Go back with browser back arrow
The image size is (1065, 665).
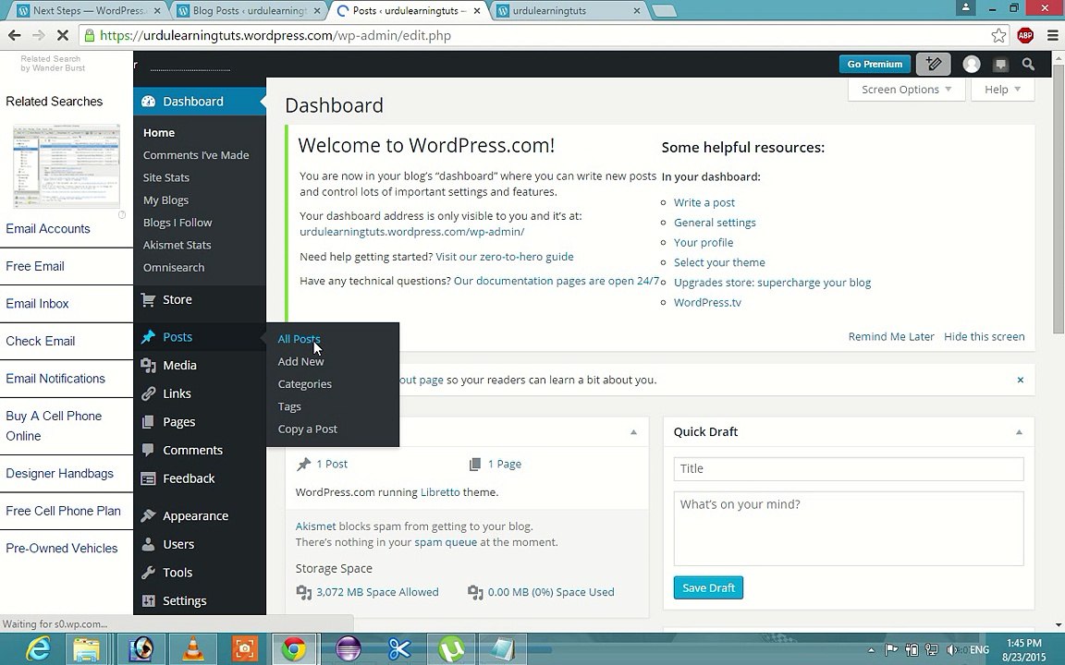pos(14,35)
